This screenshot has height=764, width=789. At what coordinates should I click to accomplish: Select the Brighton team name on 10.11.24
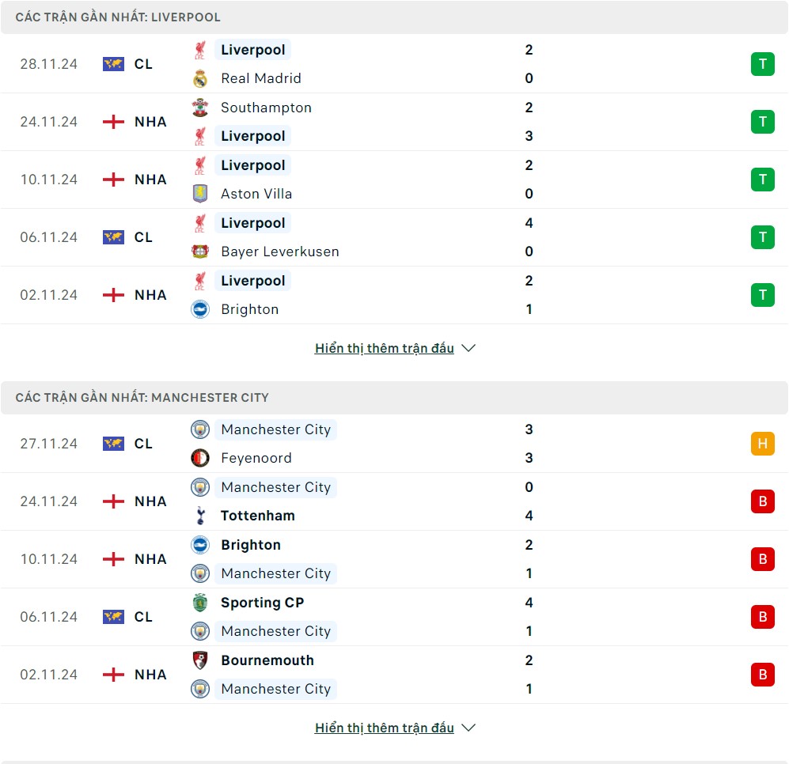point(250,545)
